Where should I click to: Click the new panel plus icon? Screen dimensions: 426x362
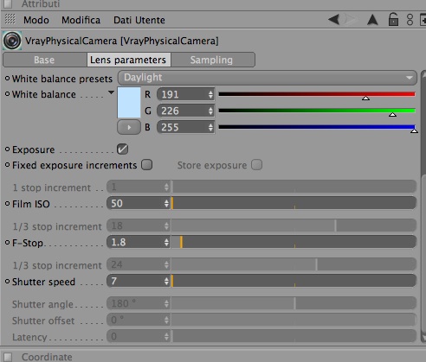tap(423, 20)
